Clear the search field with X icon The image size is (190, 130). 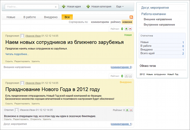[56, 6]
